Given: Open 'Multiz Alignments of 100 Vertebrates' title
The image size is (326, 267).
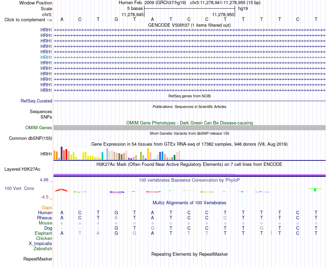Looking at the screenshot, I should pyautogui.click(x=189, y=203).
